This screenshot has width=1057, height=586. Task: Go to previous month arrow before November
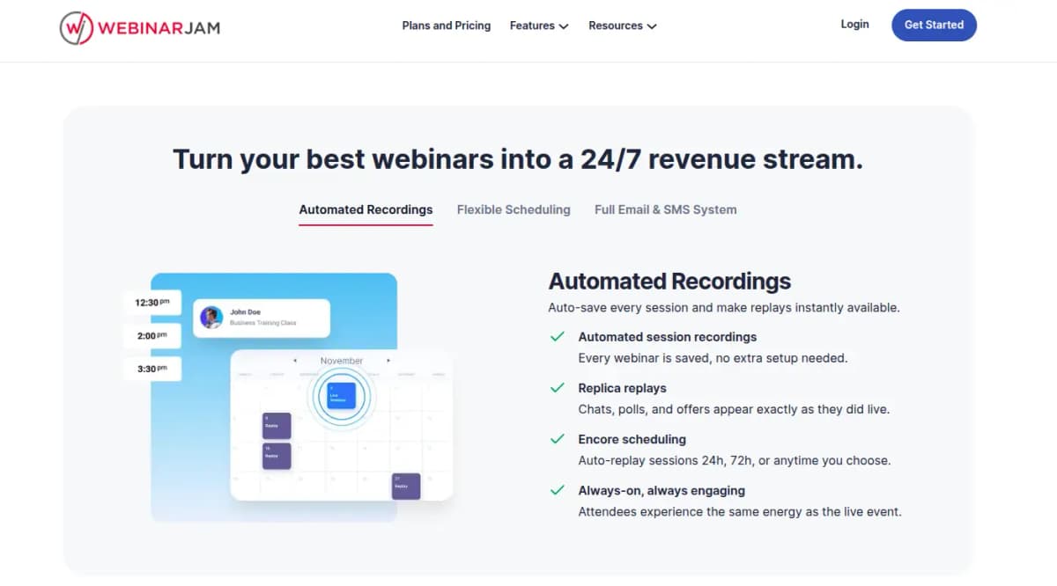(295, 361)
